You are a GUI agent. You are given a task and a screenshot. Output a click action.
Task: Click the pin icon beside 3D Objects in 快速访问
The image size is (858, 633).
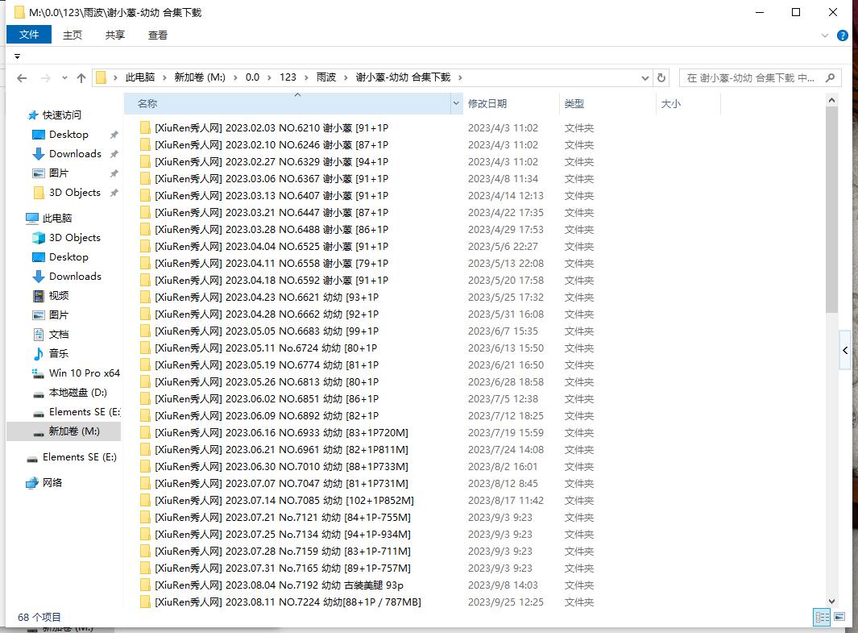tap(114, 193)
